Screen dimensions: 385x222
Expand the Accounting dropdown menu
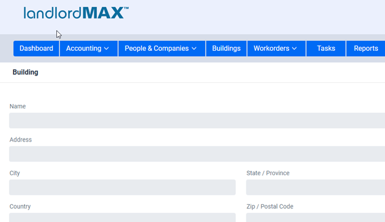(89, 49)
